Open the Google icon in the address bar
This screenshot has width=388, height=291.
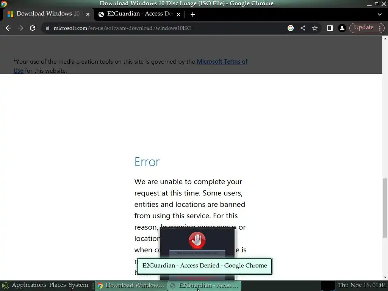(x=291, y=28)
